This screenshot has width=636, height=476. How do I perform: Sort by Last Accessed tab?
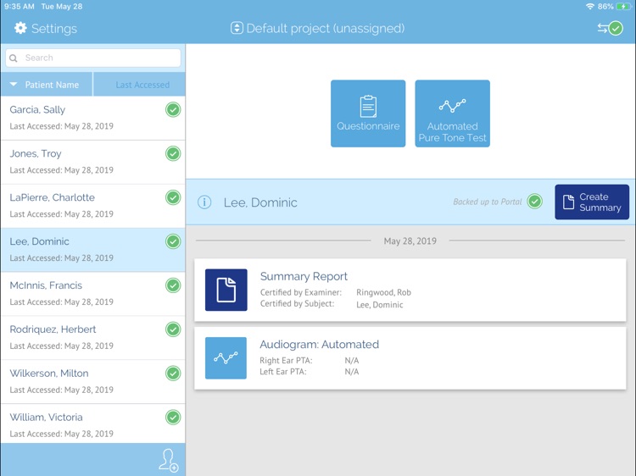(140, 85)
